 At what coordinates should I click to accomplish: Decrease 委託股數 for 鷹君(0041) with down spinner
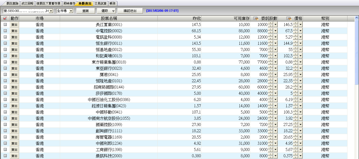[270, 76]
